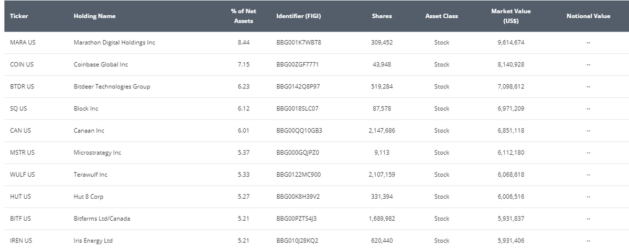629x251 pixels.
Task: Click Terawulf Inc holding name
Action: click(91, 175)
